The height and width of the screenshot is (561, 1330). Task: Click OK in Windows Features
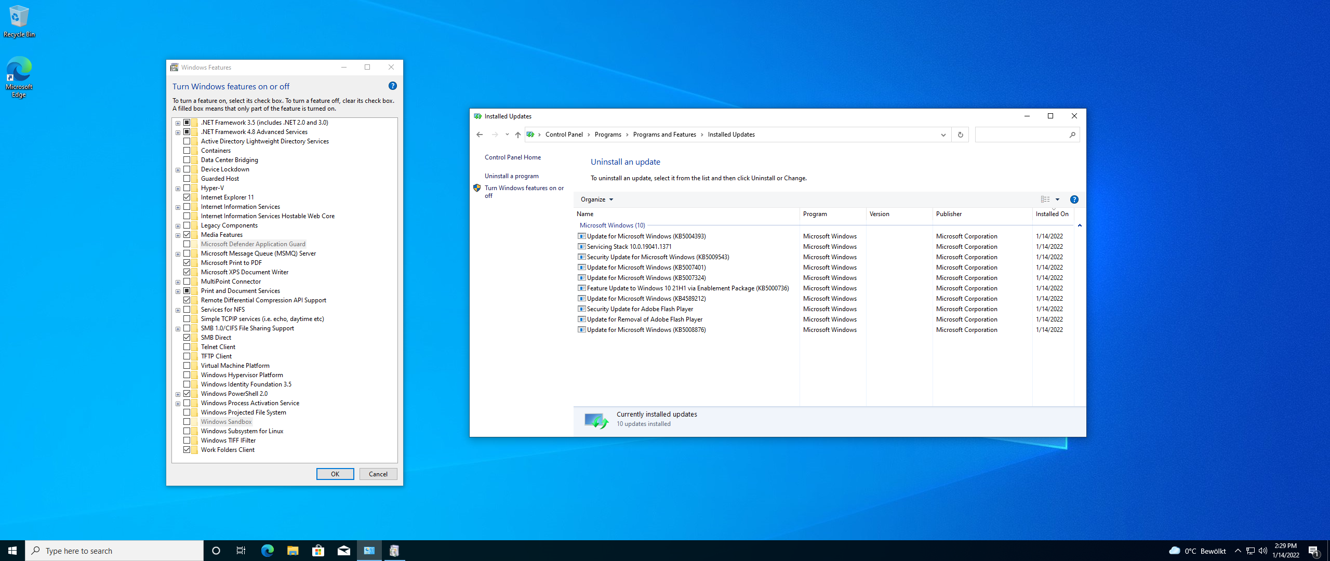coord(335,474)
